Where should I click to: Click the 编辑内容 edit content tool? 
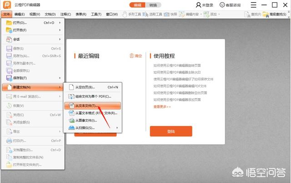(189, 14)
